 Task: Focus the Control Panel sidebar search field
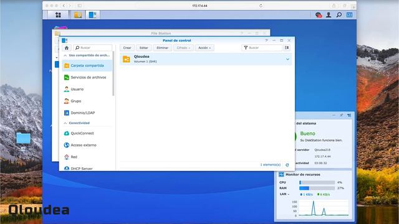(x=93, y=48)
